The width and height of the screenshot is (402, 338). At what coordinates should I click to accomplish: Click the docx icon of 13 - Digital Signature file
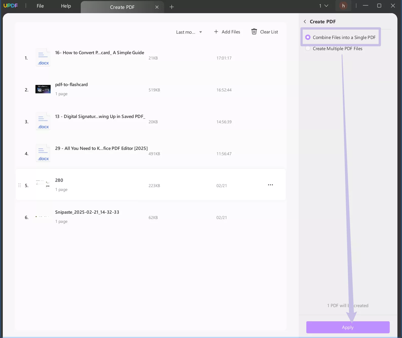[43, 121]
